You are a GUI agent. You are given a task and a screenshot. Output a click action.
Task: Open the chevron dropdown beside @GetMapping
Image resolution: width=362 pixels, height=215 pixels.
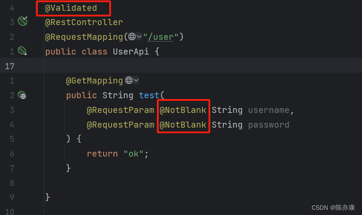click(136, 80)
